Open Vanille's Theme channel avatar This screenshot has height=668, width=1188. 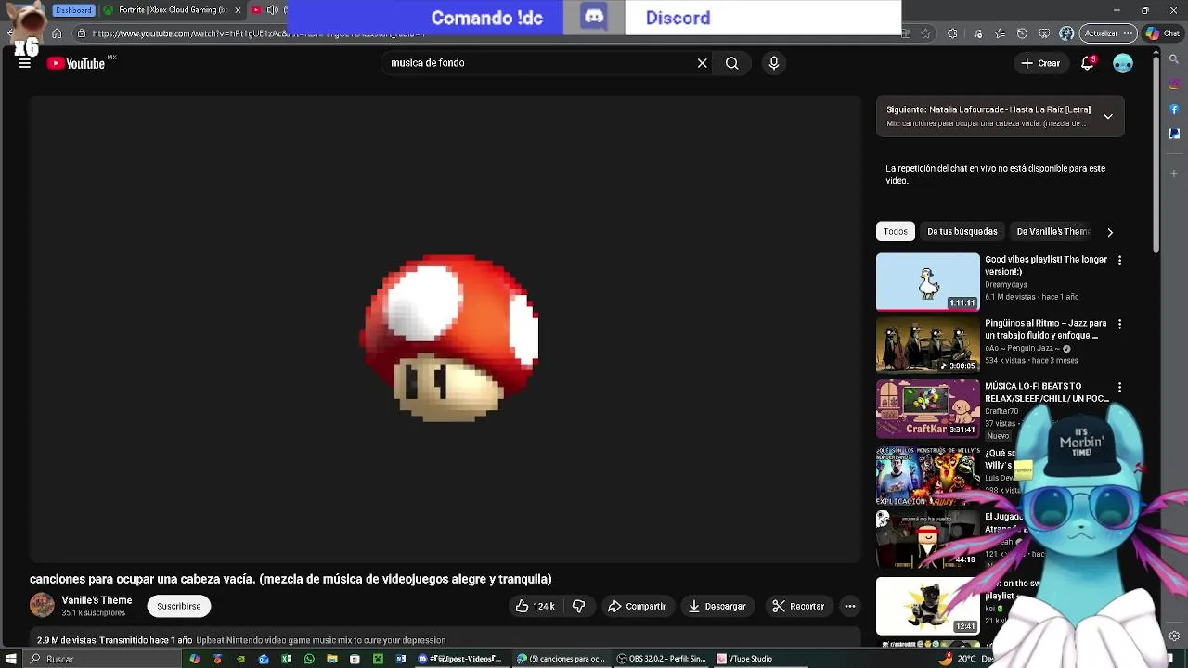42,606
